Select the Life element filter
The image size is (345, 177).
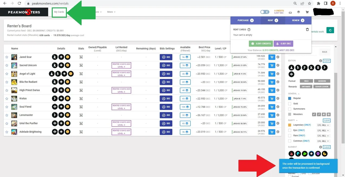coord(311,154)
